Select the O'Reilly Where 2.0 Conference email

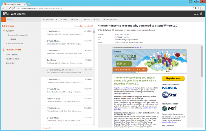coord(67,72)
